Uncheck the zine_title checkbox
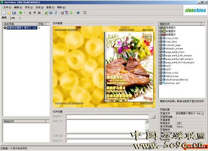This screenshot has height=151, width=208. tap(161, 38)
